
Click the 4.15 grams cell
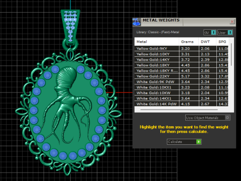[189, 104]
